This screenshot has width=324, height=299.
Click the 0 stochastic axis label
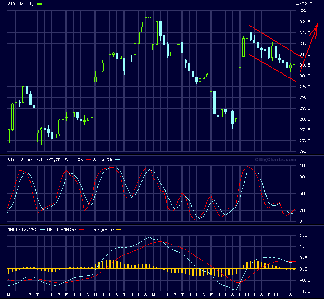click(x=301, y=222)
